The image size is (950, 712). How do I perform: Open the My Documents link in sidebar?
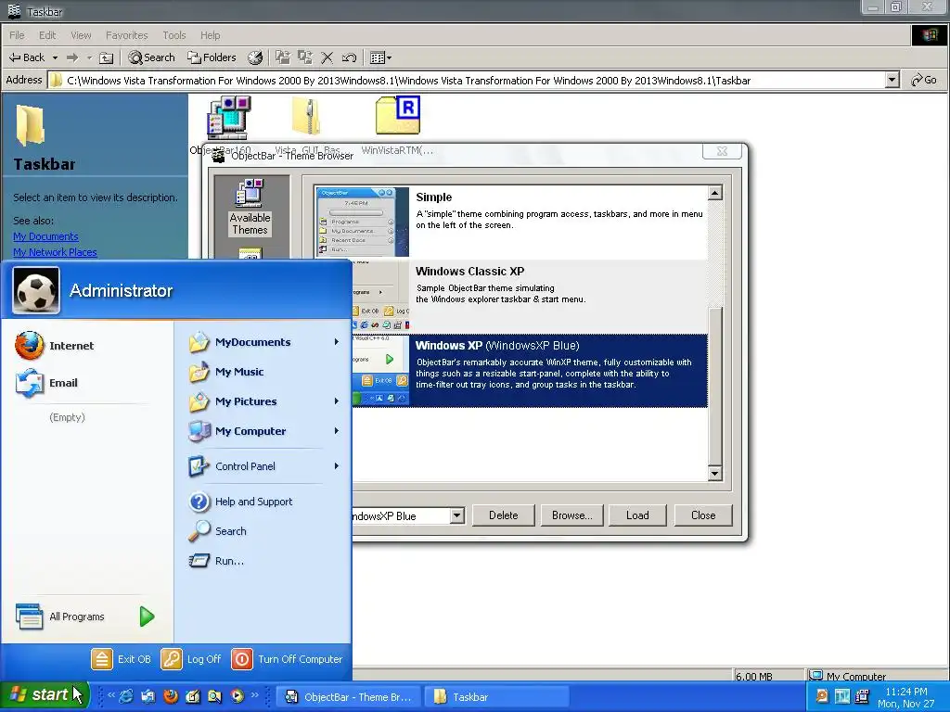click(x=46, y=236)
